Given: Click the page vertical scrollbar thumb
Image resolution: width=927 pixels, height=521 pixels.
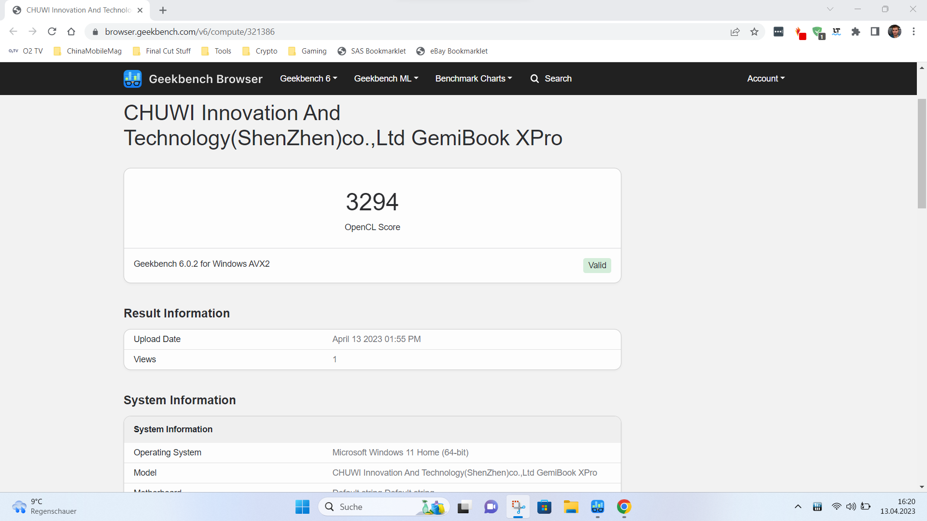Looking at the screenshot, I should pyautogui.click(x=922, y=153).
